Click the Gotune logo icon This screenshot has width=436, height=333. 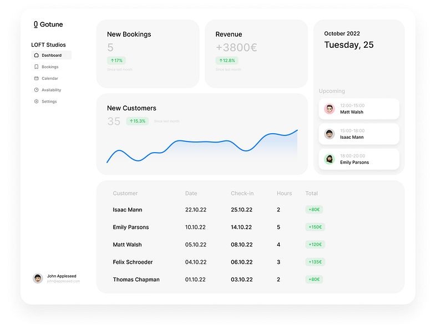click(36, 24)
